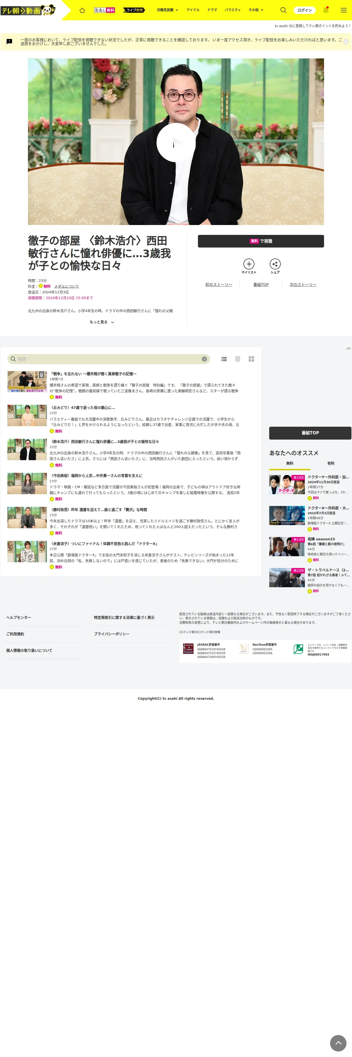Screen dimensions: 352x1057
Task: Open ザ・トラベルナース recommendation
Action: [x=310, y=581]
